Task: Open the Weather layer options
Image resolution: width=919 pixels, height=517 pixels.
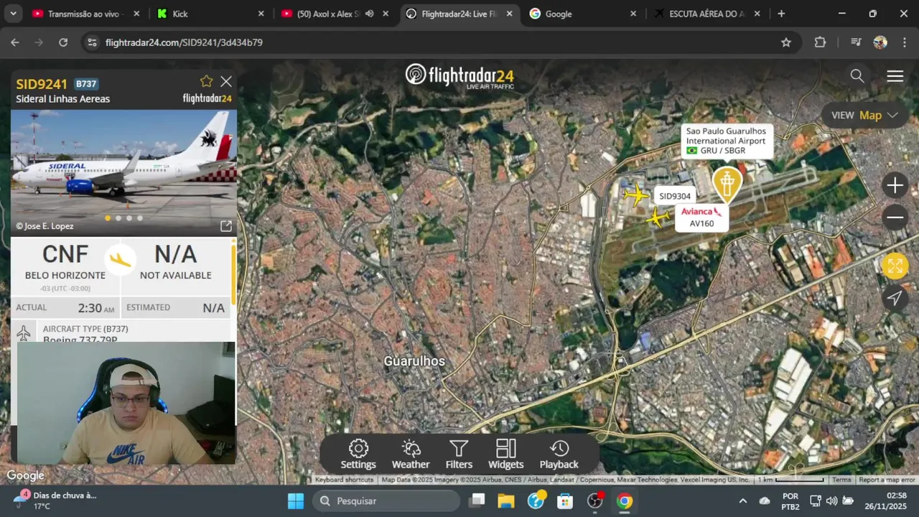Action: click(411, 455)
